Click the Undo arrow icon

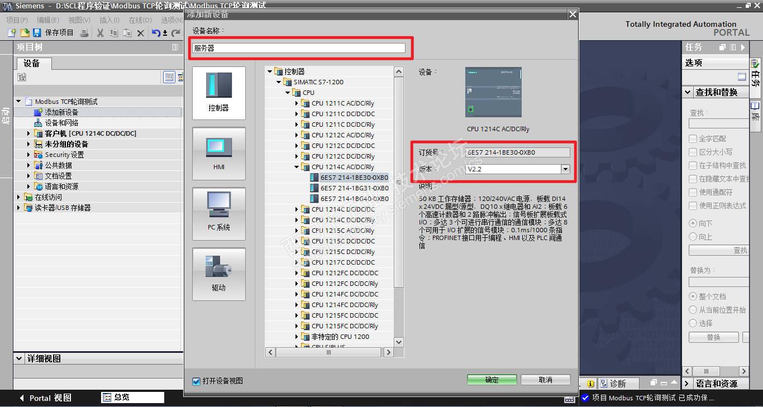(x=156, y=33)
